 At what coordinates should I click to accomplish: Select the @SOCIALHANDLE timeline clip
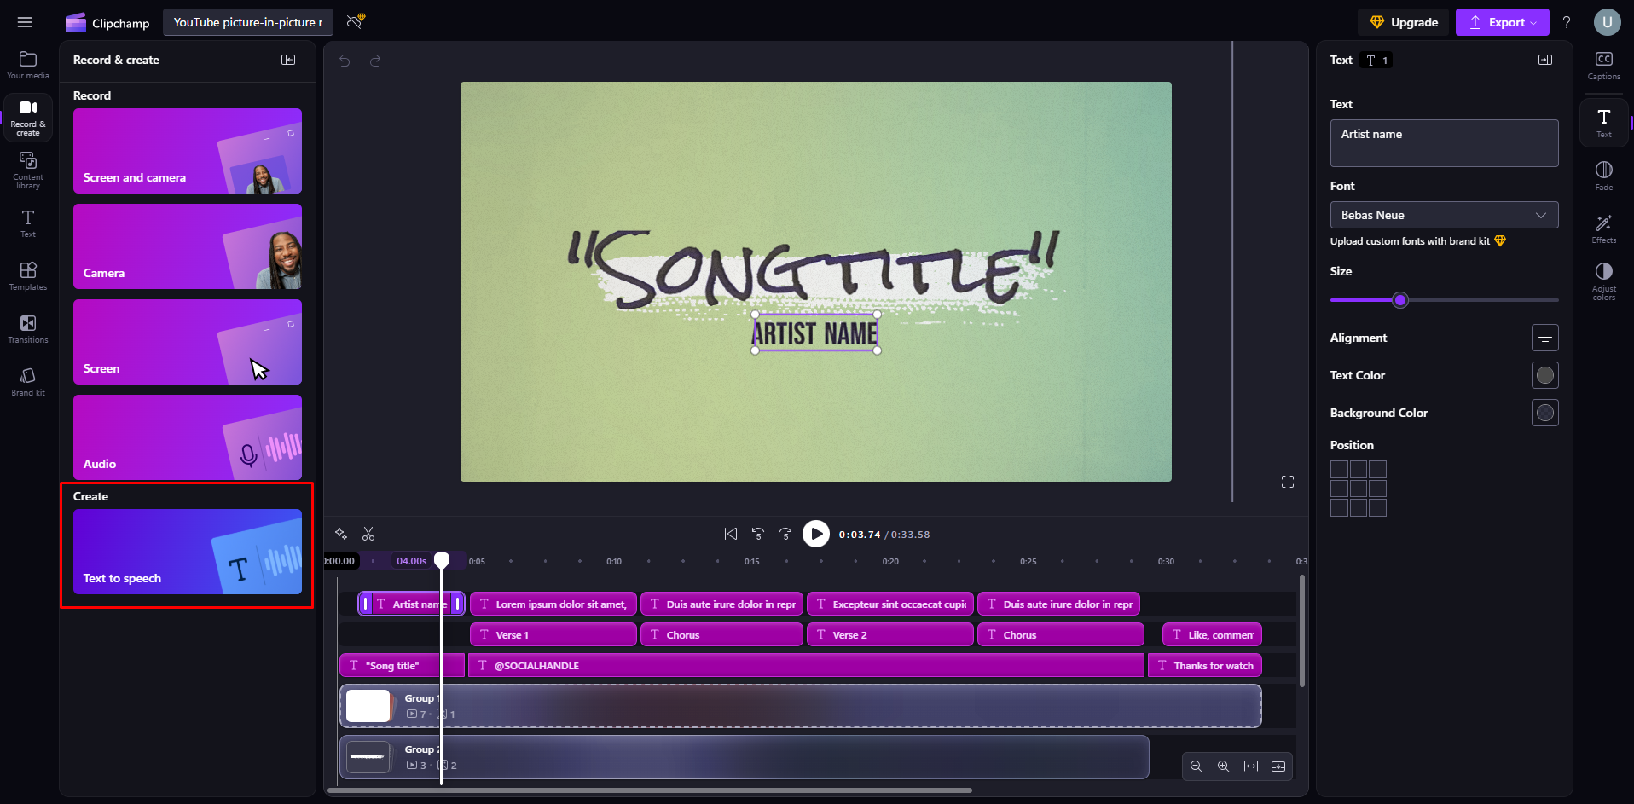click(x=806, y=665)
